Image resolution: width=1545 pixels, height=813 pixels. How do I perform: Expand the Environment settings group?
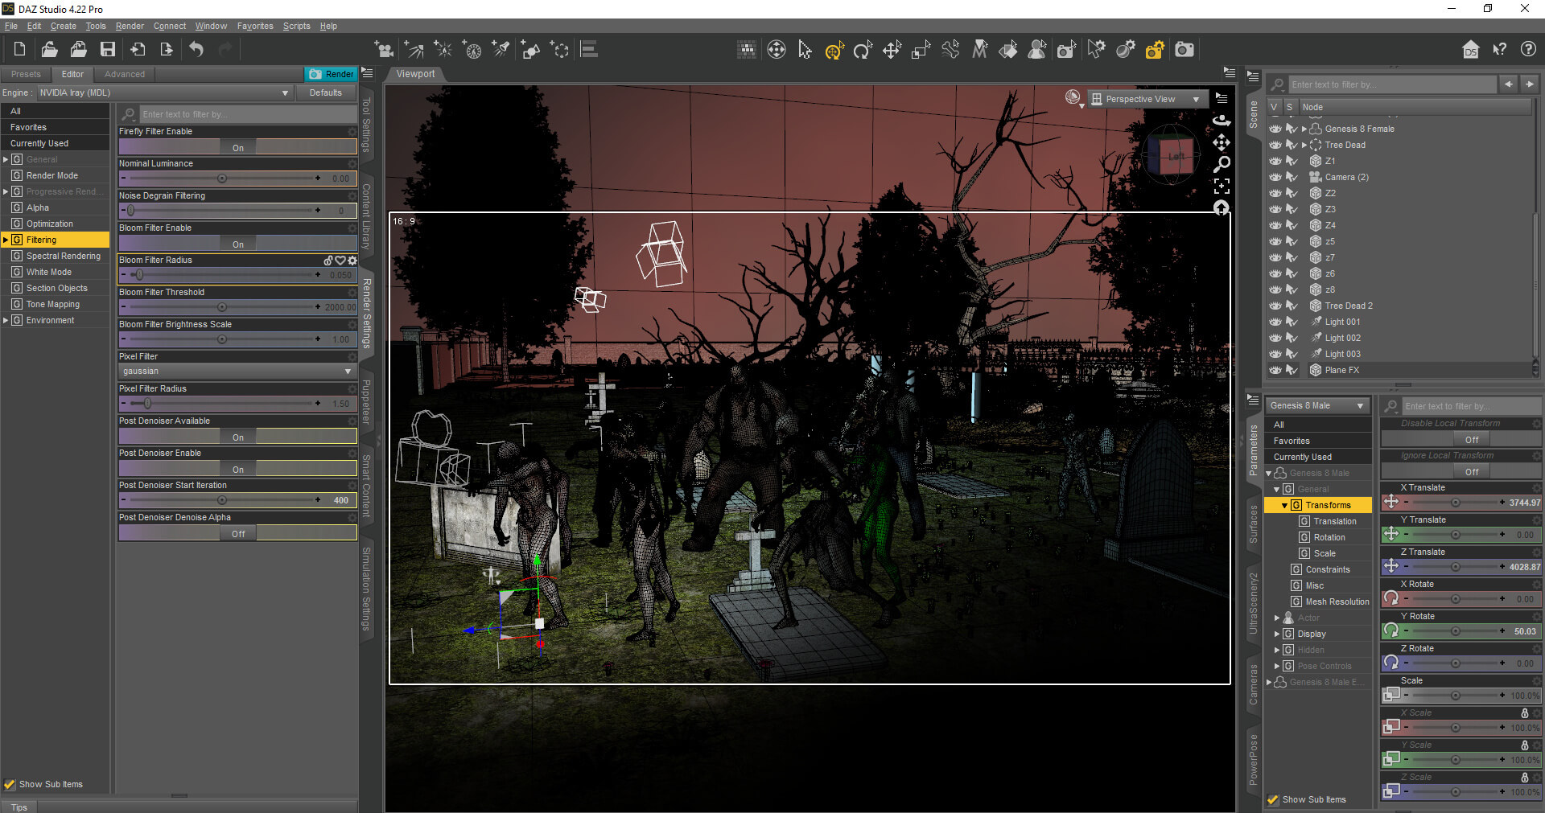(6, 320)
